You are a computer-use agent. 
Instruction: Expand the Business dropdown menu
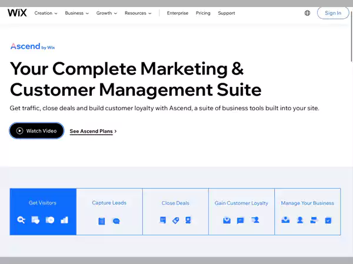pyautogui.click(x=76, y=13)
